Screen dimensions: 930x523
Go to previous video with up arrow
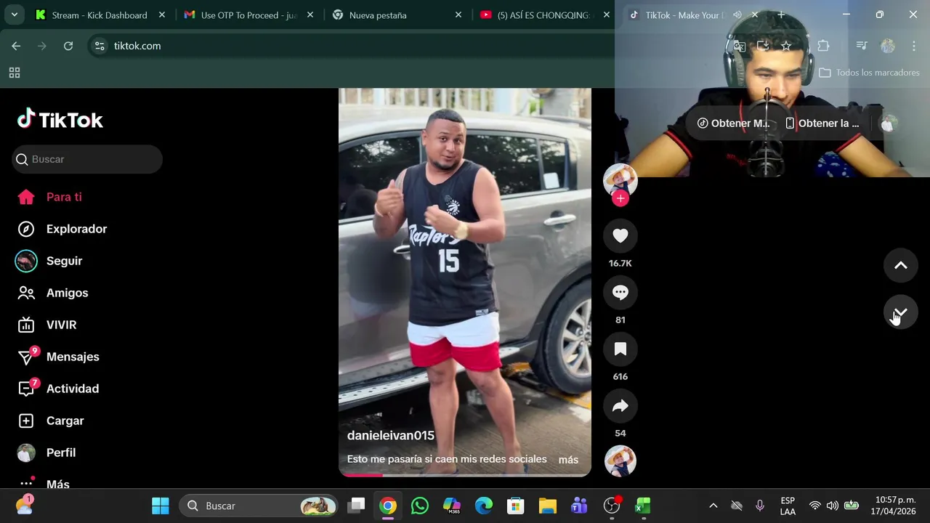901,265
